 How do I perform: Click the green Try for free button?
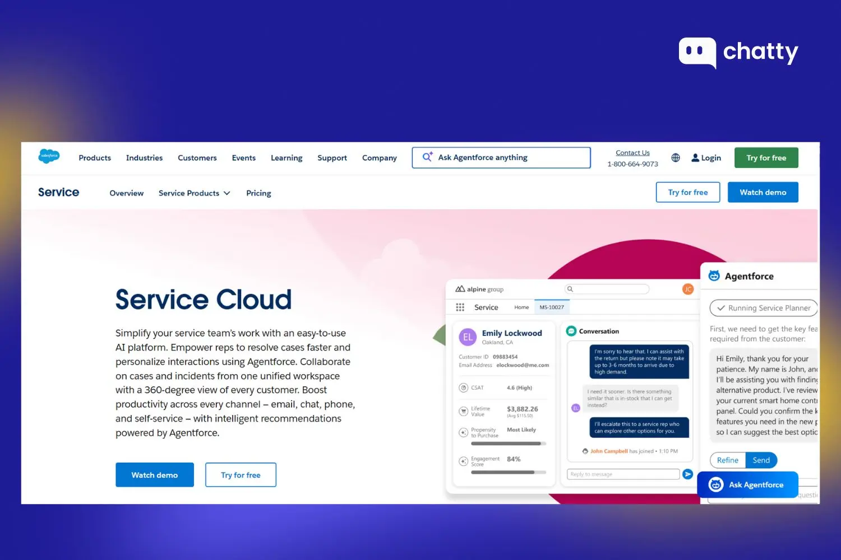(766, 158)
